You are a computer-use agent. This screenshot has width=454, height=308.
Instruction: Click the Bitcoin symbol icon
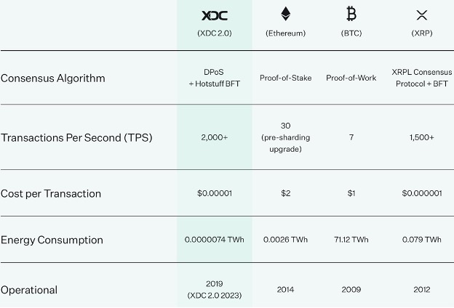tap(351, 14)
